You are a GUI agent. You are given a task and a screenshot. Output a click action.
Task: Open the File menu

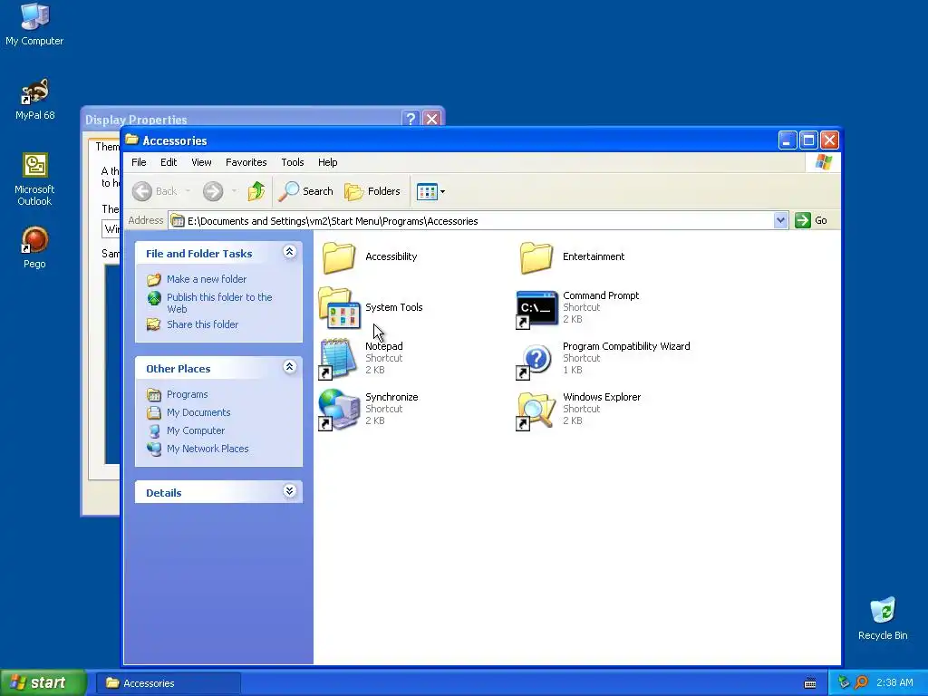(139, 162)
